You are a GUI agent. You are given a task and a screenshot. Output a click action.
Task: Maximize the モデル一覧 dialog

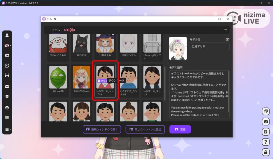point(220,19)
